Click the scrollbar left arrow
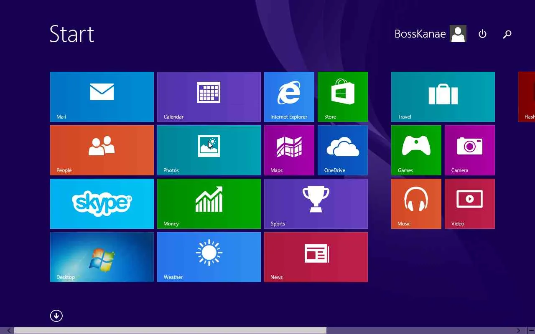 coord(9,331)
